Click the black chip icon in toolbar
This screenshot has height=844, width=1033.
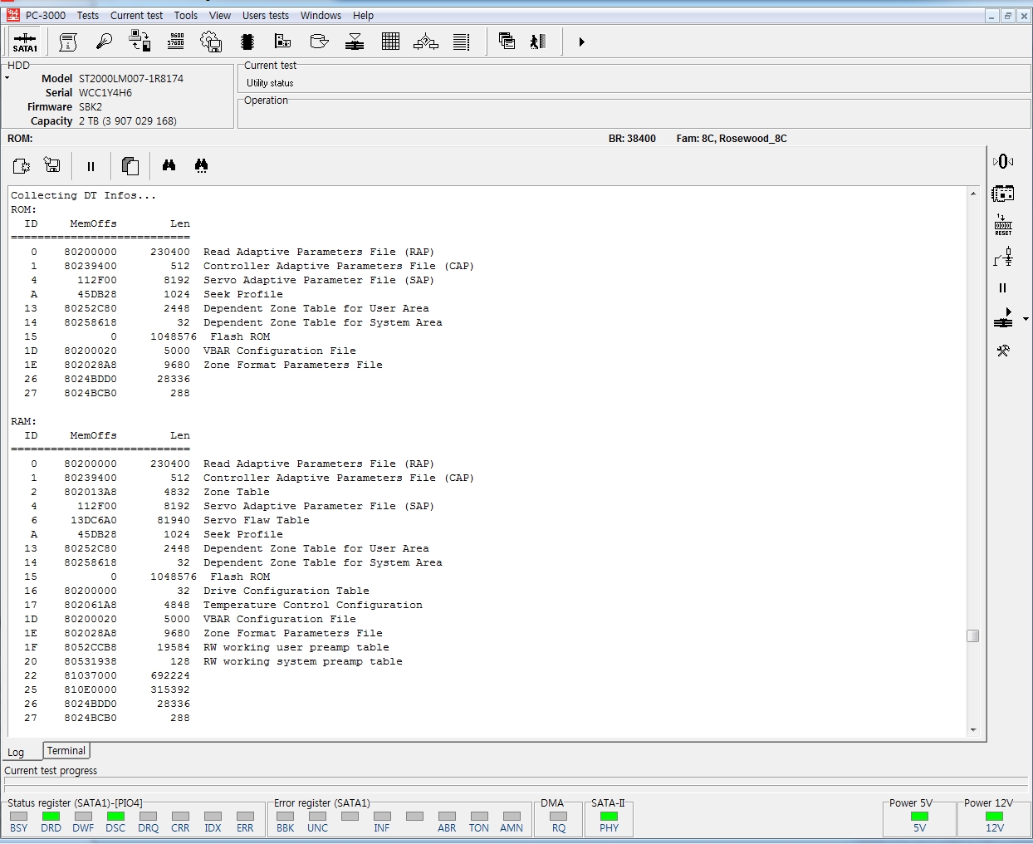(247, 42)
